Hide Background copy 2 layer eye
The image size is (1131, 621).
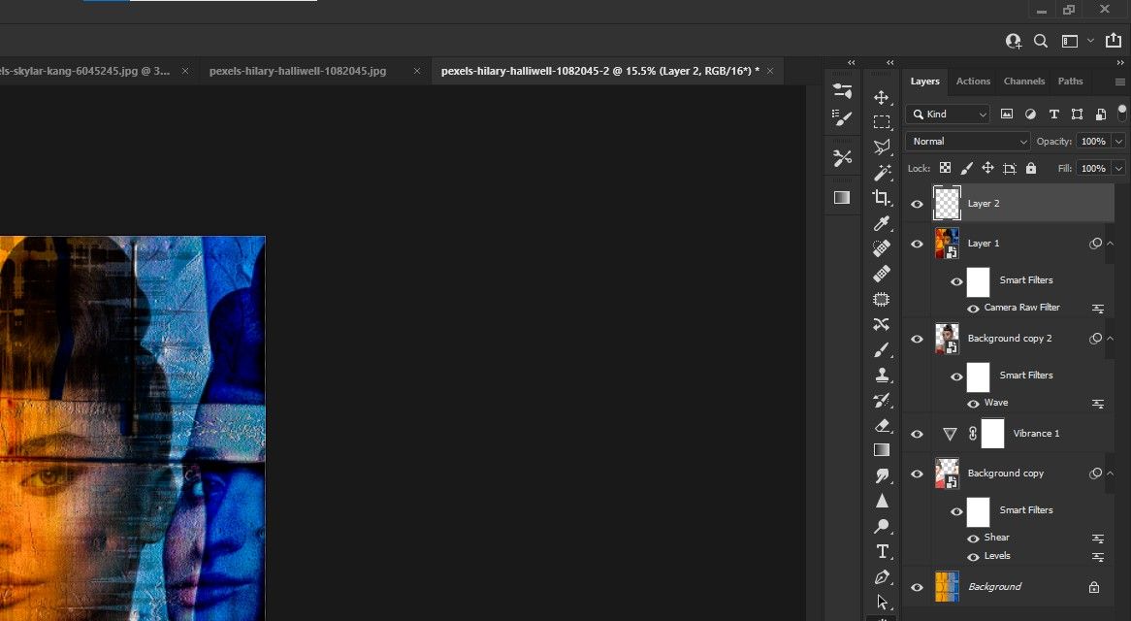click(x=917, y=339)
